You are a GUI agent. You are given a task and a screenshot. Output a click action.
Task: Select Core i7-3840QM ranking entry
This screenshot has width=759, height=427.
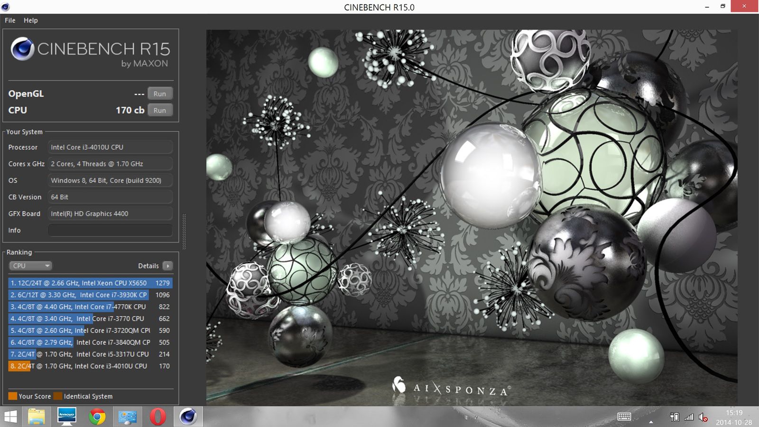point(90,342)
